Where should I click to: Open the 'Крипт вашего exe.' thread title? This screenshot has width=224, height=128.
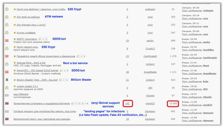(x=27, y=47)
